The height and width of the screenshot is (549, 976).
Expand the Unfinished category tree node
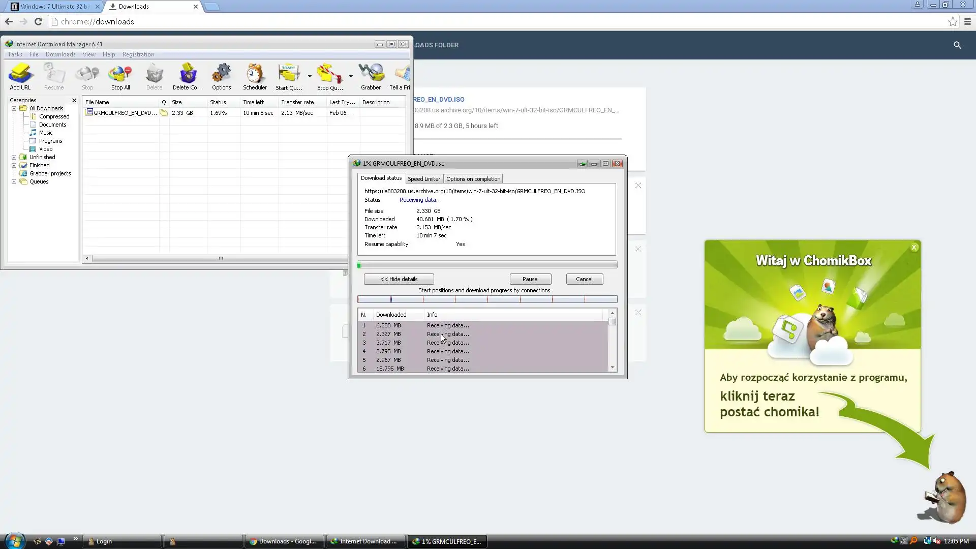pyautogui.click(x=14, y=157)
